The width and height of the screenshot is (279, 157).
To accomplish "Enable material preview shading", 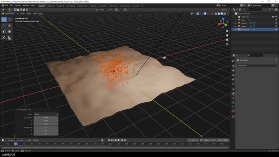I will 222,14.
